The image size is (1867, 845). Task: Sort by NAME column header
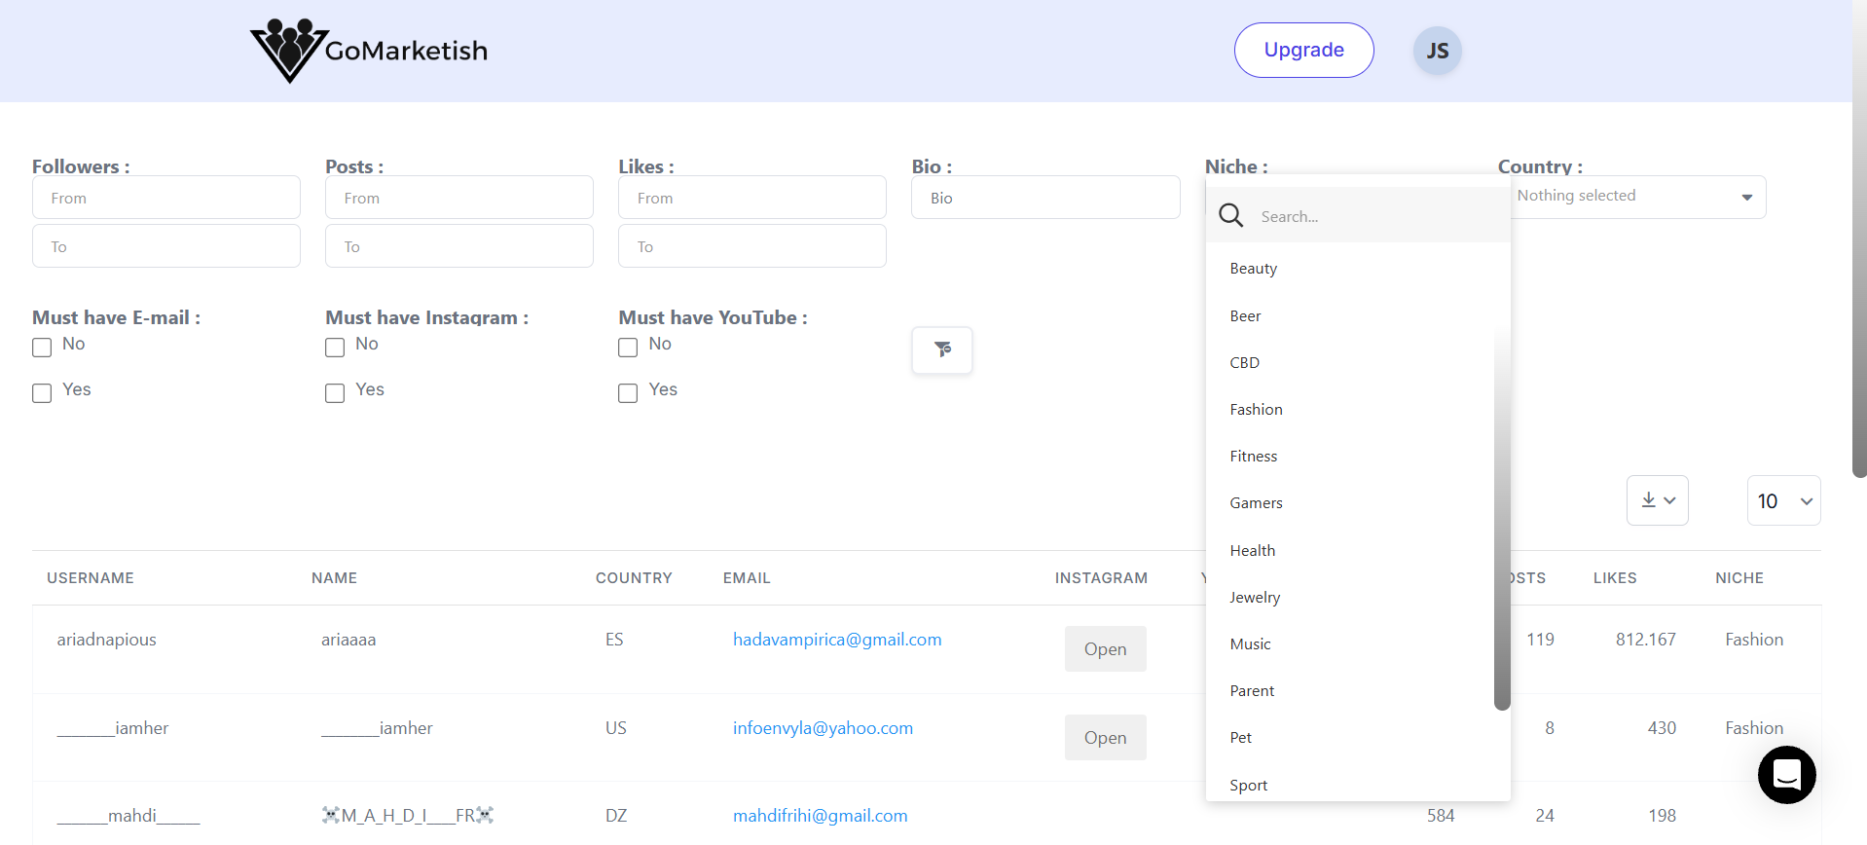pyautogui.click(x=334, y=578)
